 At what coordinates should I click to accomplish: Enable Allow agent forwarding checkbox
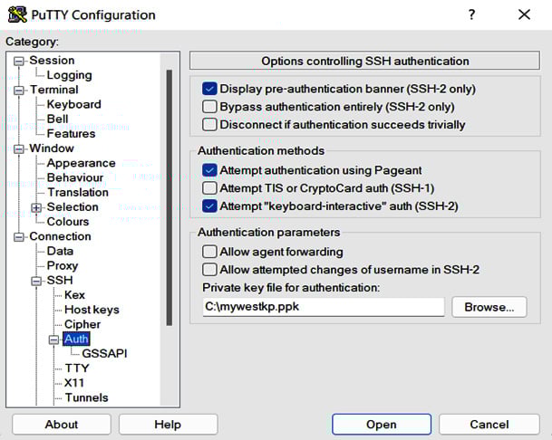click(x=209, y=252)
